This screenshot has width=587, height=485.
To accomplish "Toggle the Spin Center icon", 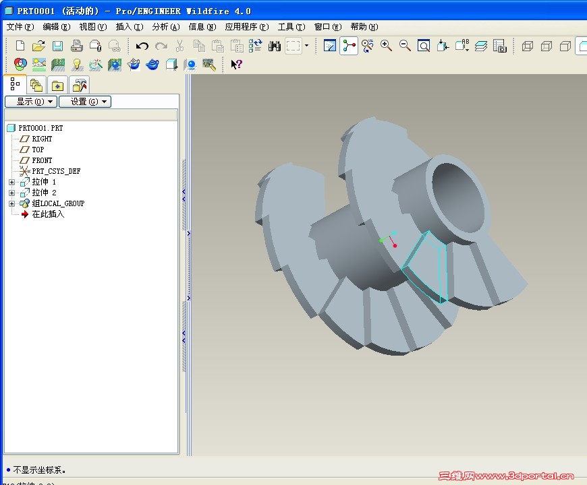I will click(349, 46).
